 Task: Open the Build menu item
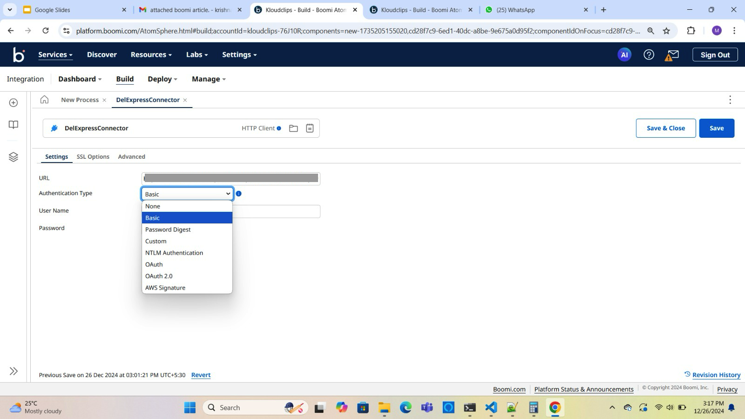coord(124,79)
